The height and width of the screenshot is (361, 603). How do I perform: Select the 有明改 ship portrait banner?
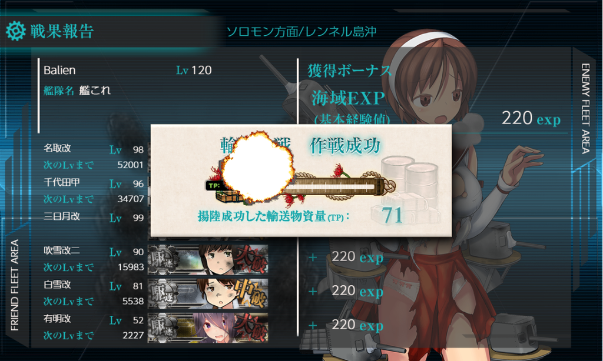click(208, 328)
